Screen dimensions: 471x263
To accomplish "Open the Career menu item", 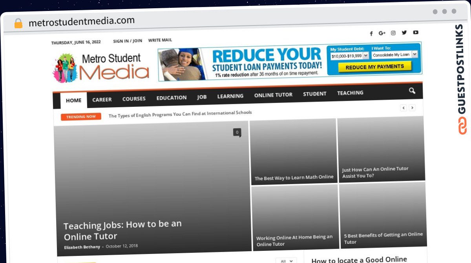I will click(102, 100).
